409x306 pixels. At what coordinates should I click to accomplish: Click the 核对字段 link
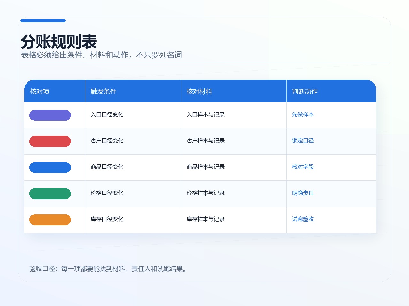click(x=303, y=167)
